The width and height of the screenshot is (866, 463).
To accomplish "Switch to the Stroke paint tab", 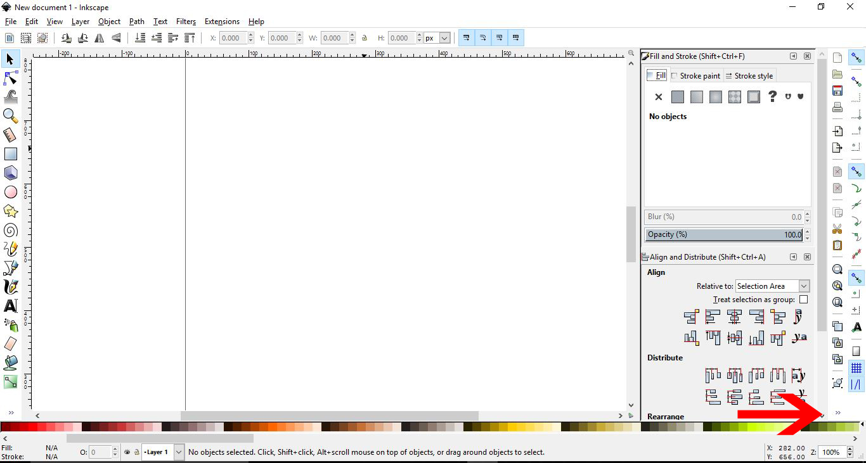I will 695,75.
